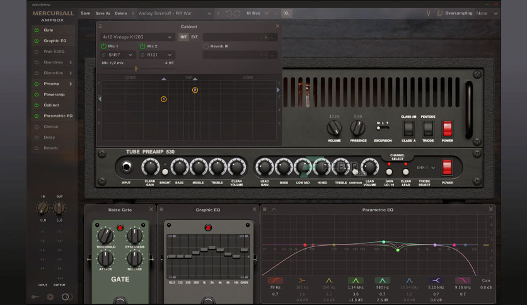Toggle the Graphic EQ power icon in sidebar
527x305 pixels.
pyautogui.click(x=37, y=41)
